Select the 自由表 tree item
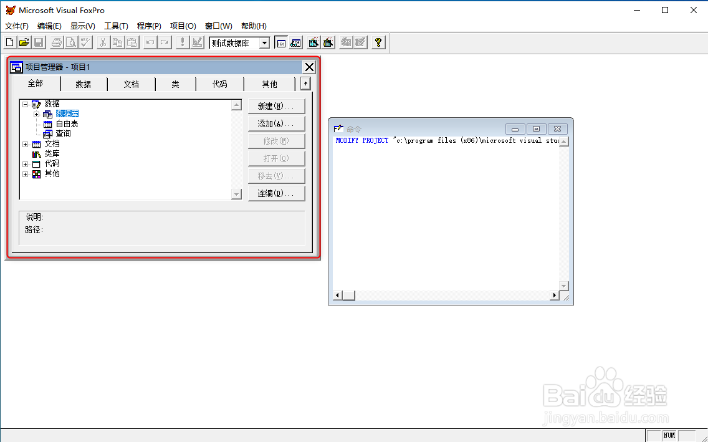The height and width of the screenshot is (442, 708). tap(67, 124)
